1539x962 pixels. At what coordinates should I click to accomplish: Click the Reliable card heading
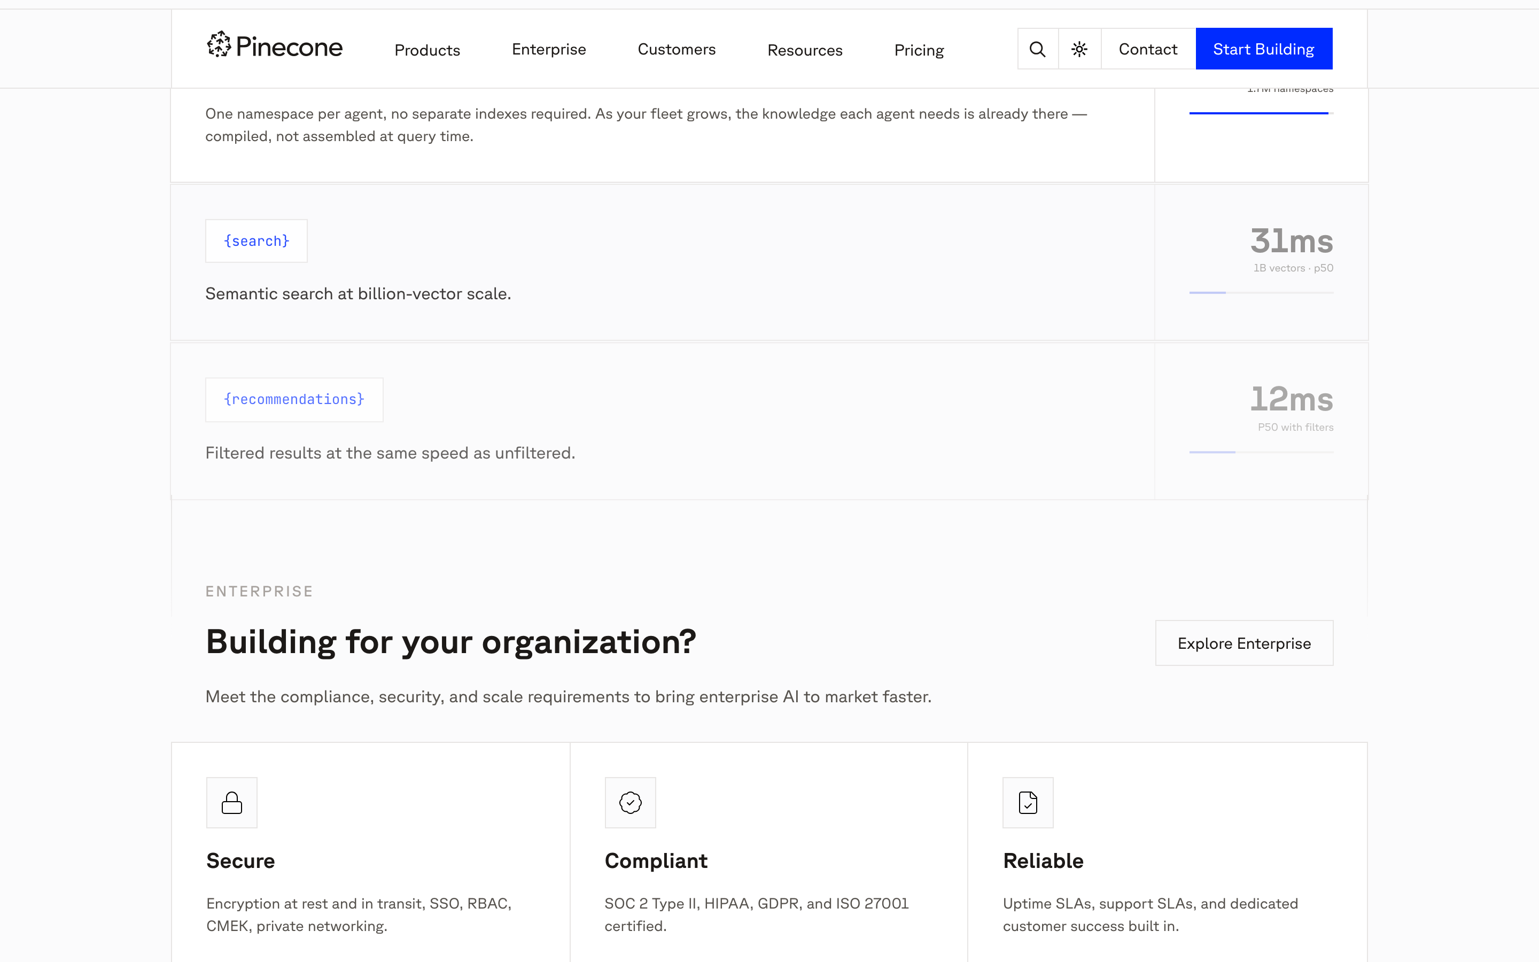coord(1043,861)
